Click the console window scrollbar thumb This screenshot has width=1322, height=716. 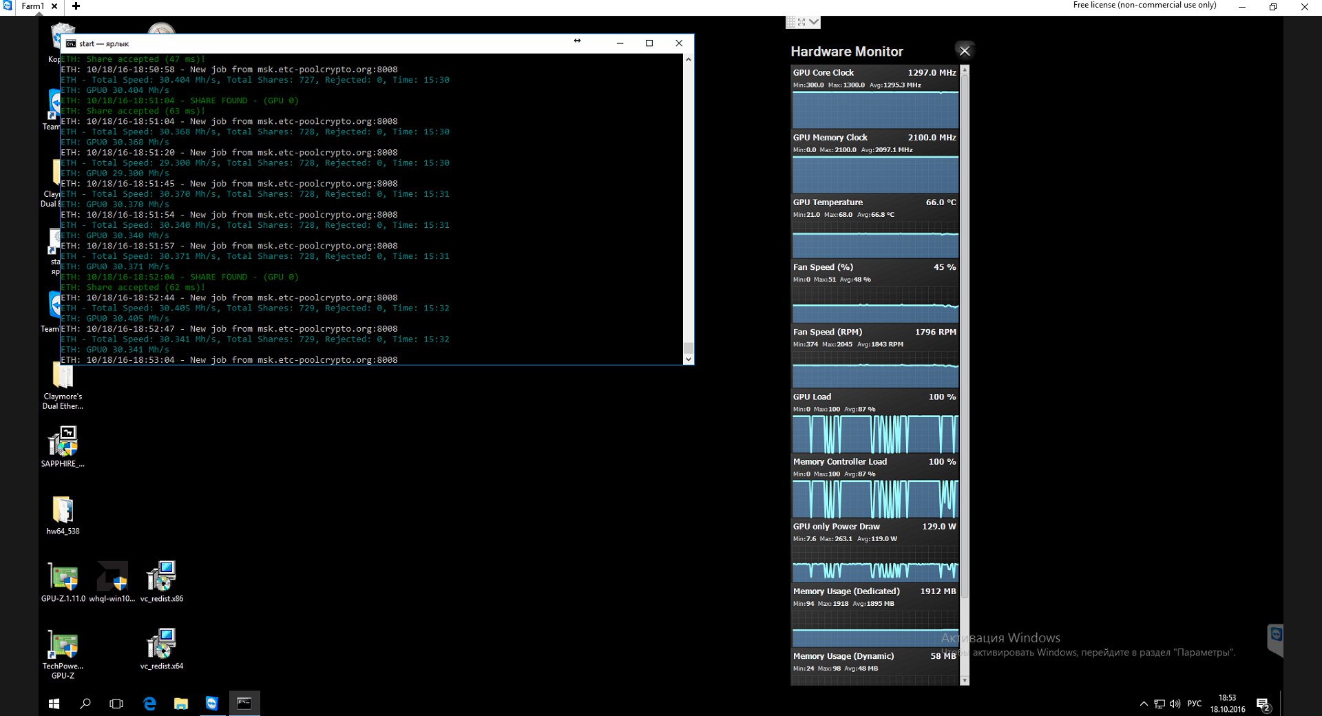(x=688, y=348)
